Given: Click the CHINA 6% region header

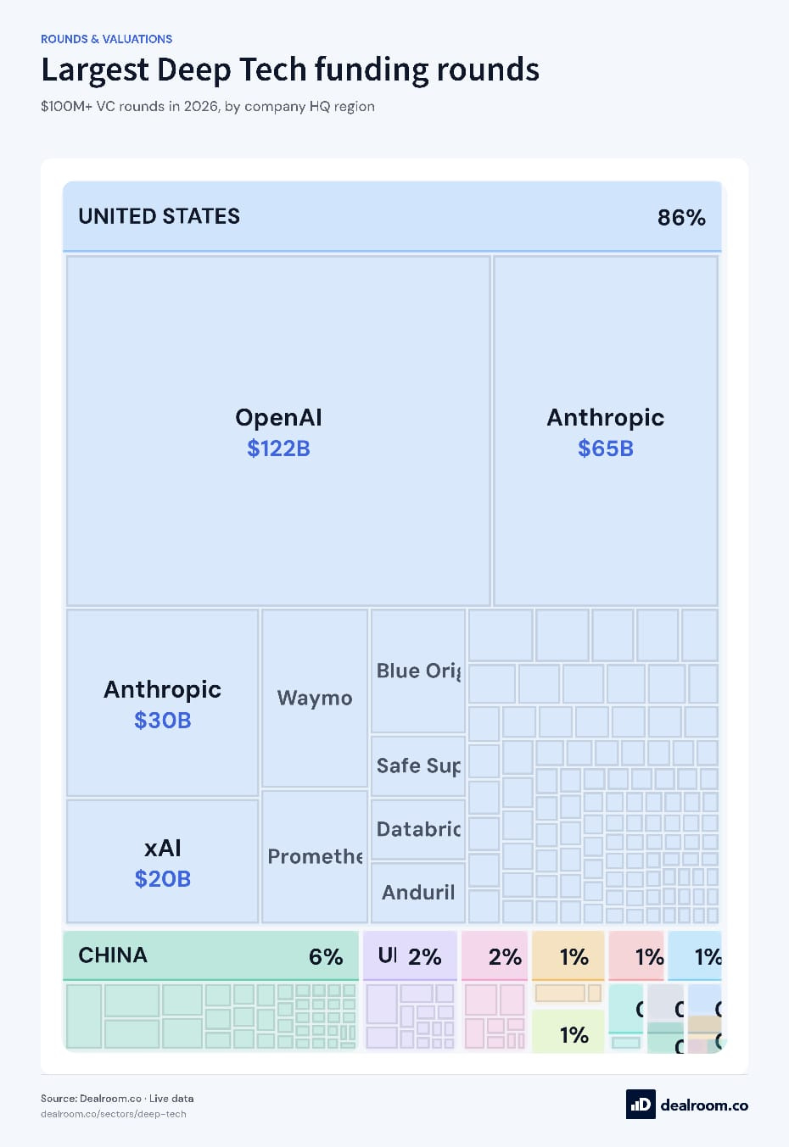Looking at the screenshot, I should (210, 956).
